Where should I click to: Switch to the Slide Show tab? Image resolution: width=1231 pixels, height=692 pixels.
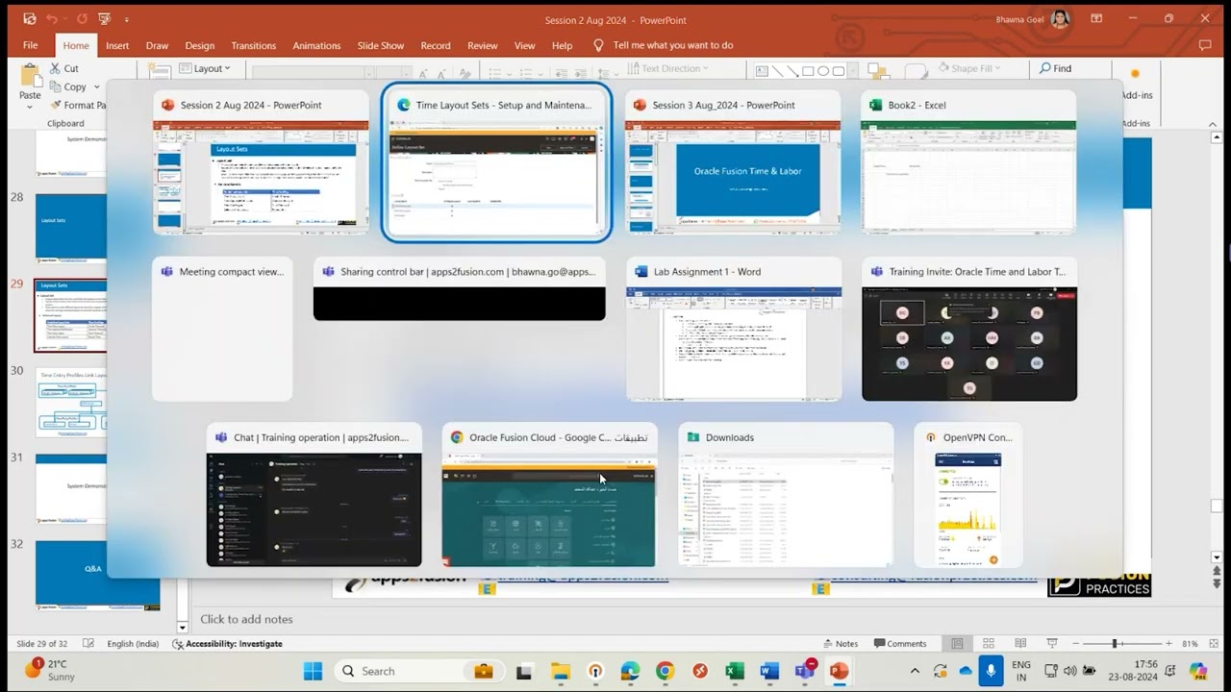pyautogui.click(x=381, y=45)
